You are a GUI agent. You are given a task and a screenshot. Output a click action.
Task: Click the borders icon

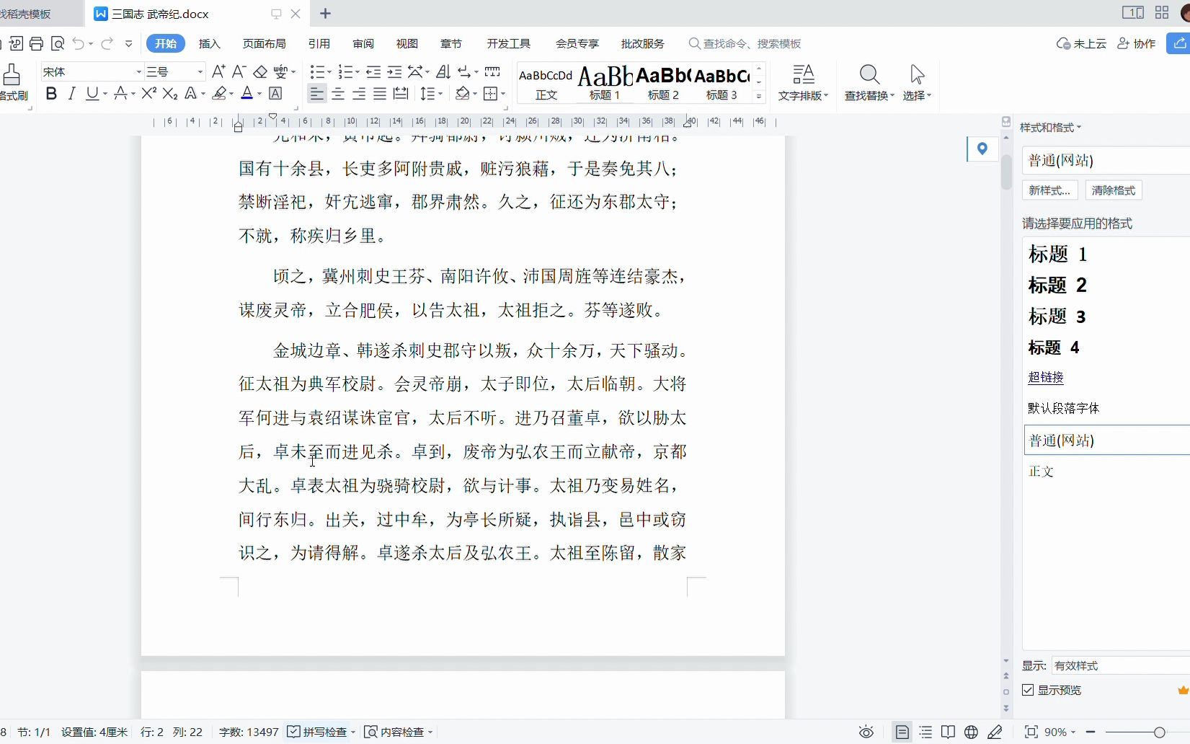pyautogui.click(x=490, y=94)
